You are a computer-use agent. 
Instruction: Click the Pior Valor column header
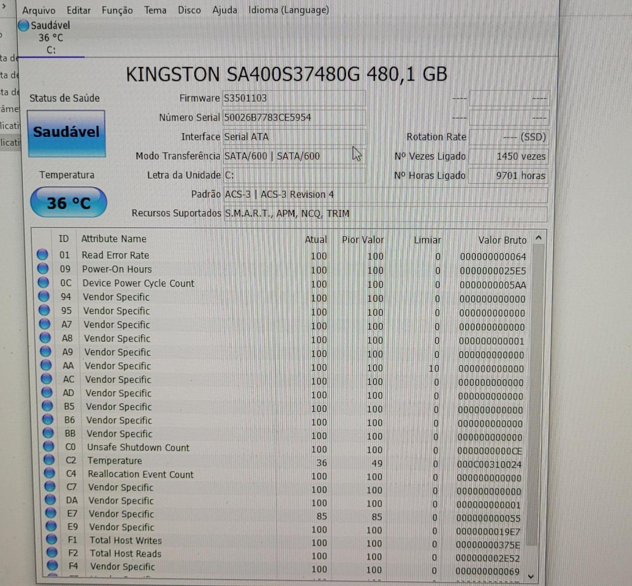[363, 240]
